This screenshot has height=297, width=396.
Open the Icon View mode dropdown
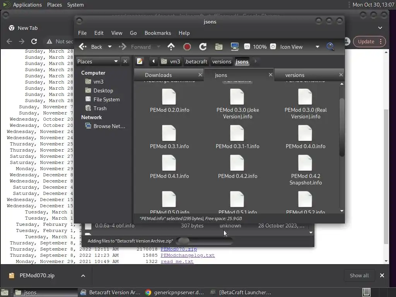pyautogui.click(x=300, y=47)
